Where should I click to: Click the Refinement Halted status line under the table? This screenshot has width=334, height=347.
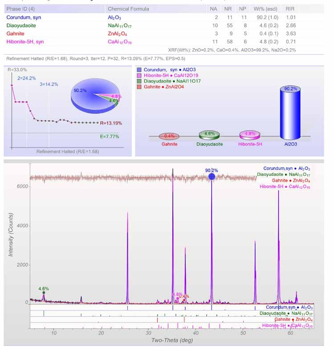click(x=96, y=59)
